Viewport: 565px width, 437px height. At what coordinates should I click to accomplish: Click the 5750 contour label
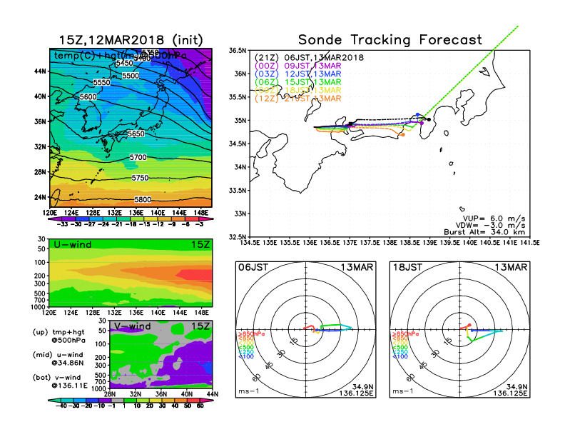tap(140, 178)
